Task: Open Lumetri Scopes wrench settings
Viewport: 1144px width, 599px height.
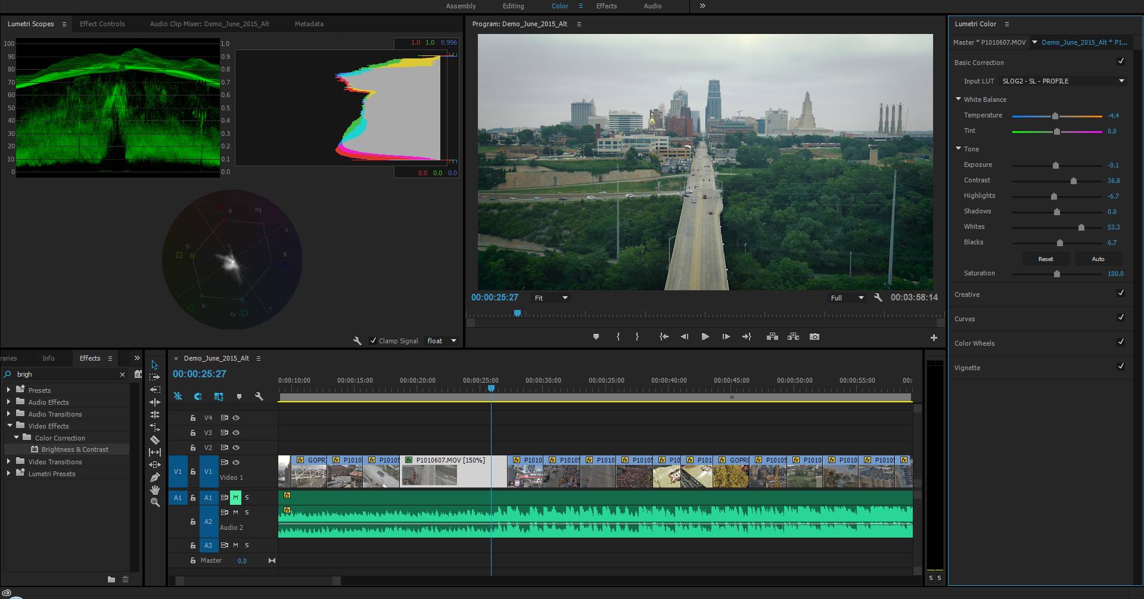Action: point(357,341)
